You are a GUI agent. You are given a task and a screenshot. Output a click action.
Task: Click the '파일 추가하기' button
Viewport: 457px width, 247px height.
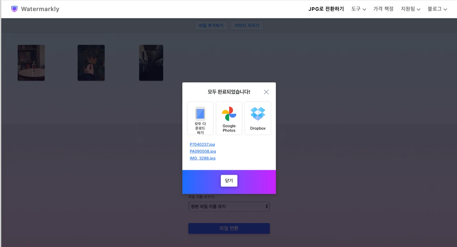pos(211,25)
